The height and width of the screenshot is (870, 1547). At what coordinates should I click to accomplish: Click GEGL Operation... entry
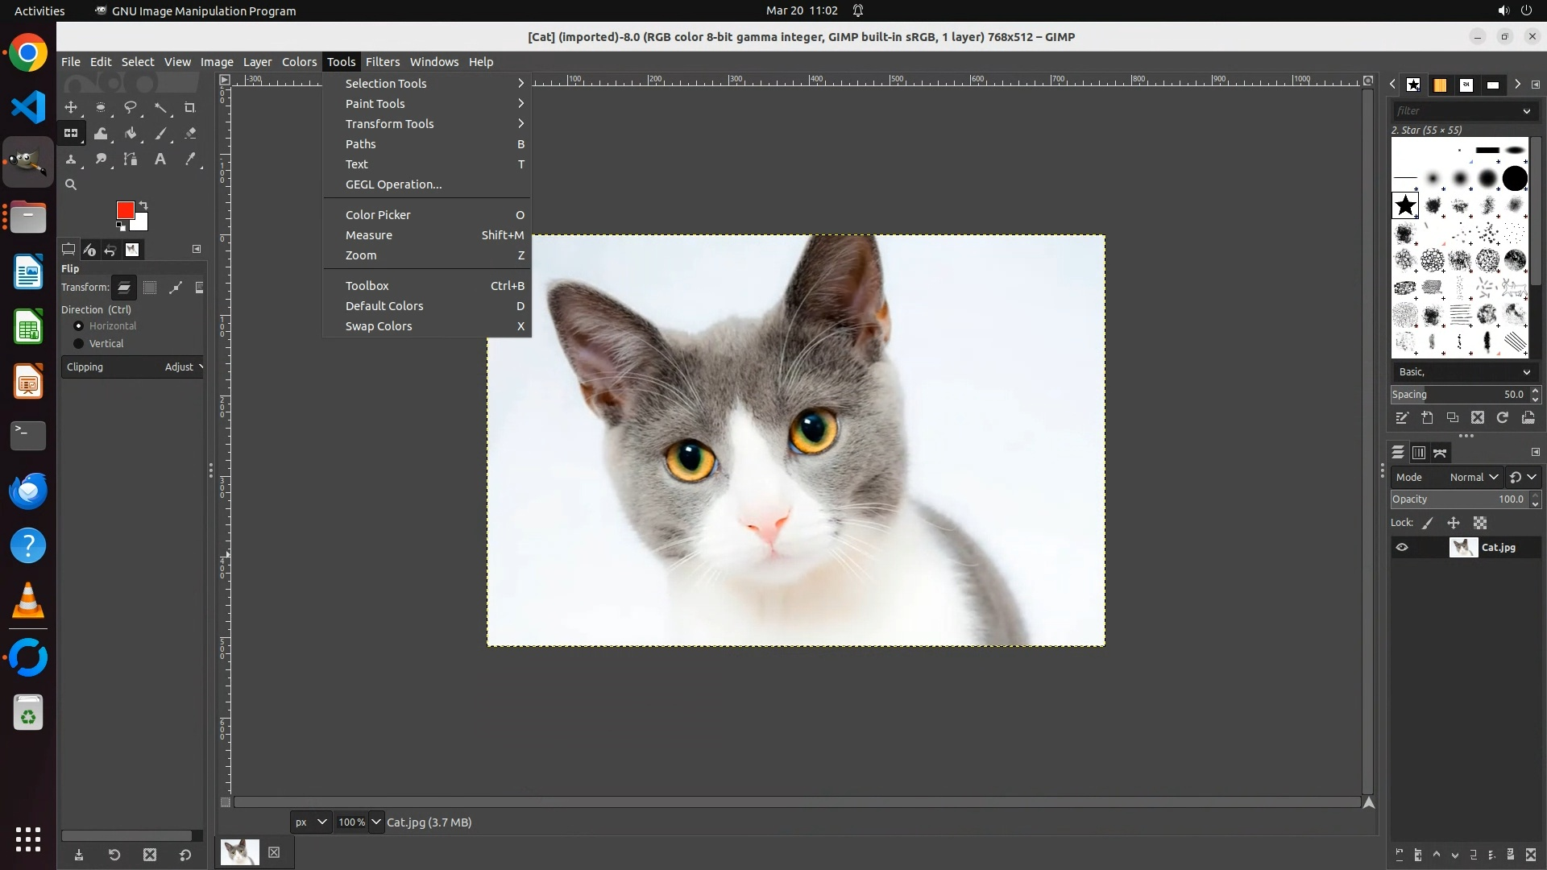point(393,184)
